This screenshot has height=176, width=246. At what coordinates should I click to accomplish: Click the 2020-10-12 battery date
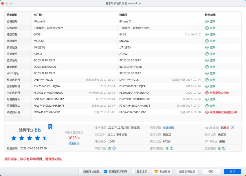(193, 93)
